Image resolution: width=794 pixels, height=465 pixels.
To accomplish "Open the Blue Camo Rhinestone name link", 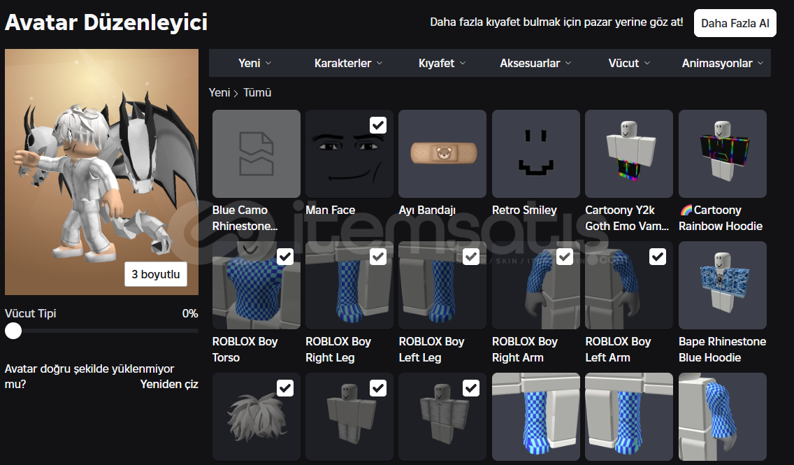I will click(x=245, y=218).
